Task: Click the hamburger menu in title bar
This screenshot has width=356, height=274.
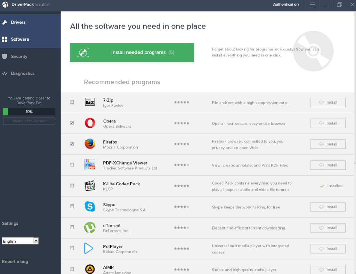Action: [x=312, y=5]
